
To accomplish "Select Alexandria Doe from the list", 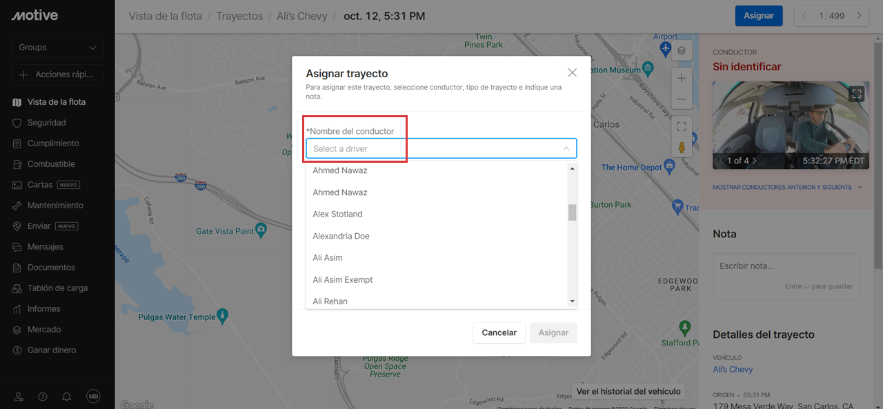I will [x=438, y=236].
